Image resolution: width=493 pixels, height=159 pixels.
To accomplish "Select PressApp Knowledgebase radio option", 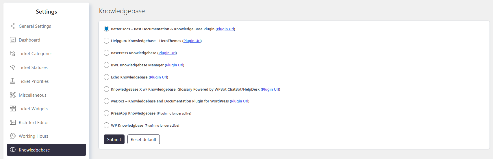I will click(x=106, y=113).
